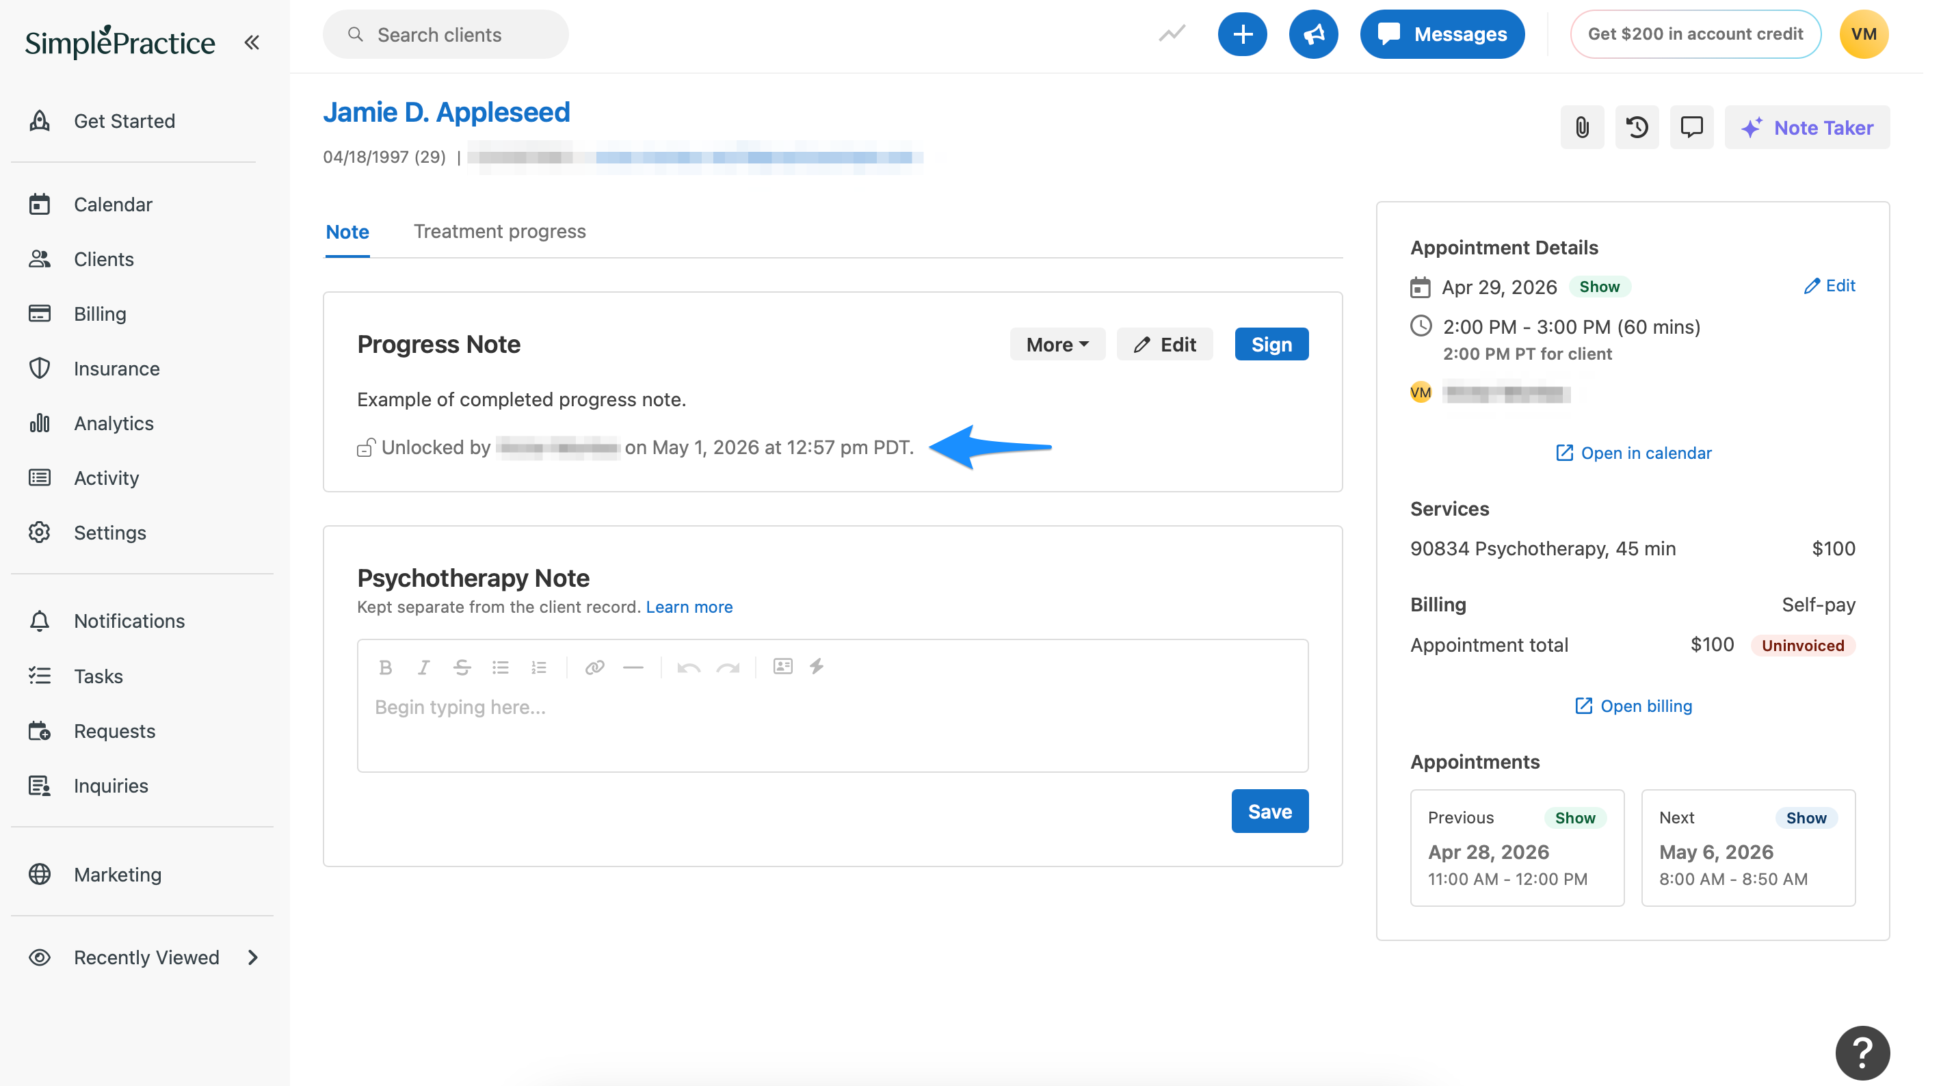Click the paperclip attachments icon
Image resolution: width=1941 pixels, height=1086 pixels.
(1581, 127)
